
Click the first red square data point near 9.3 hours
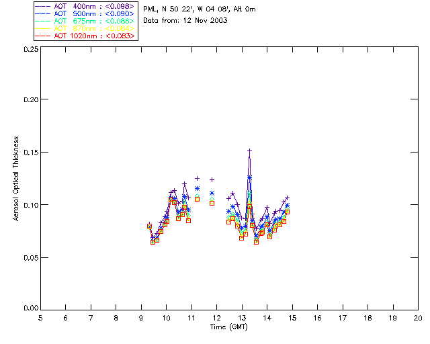coord(149,226)
